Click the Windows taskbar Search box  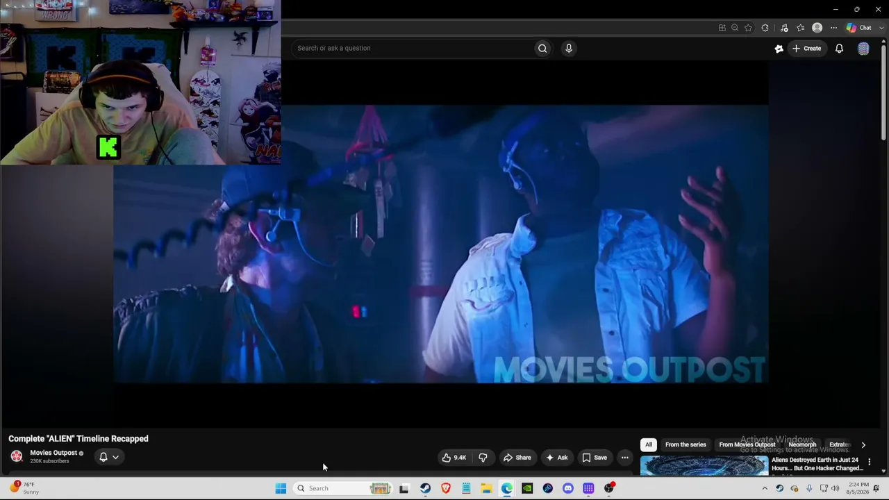click(x=342, y=488)
